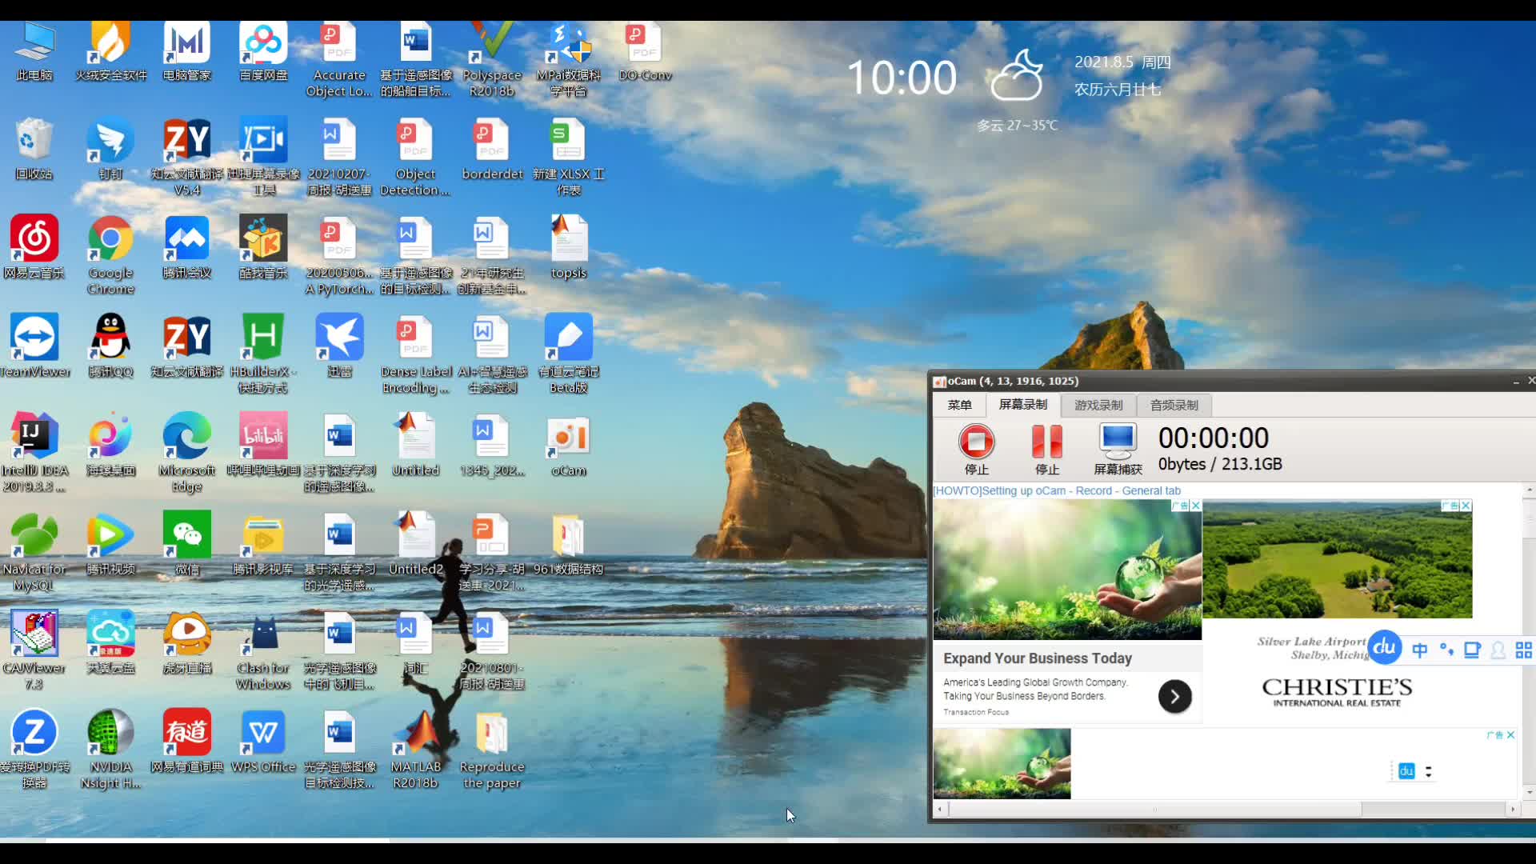Select the Clash for Windows shortcut
Screen dimensions: 1536x864
pyautogui.click(x=263, y=651)
